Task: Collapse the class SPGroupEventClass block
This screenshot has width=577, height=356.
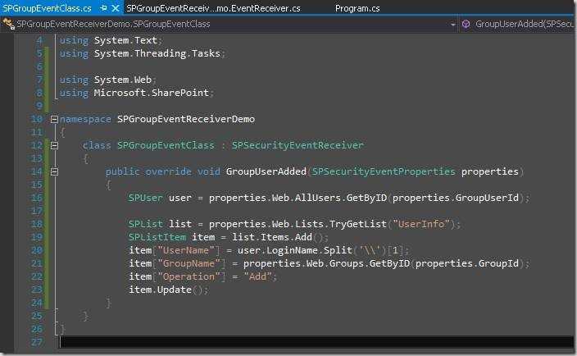Action: [x=54, y=145]
